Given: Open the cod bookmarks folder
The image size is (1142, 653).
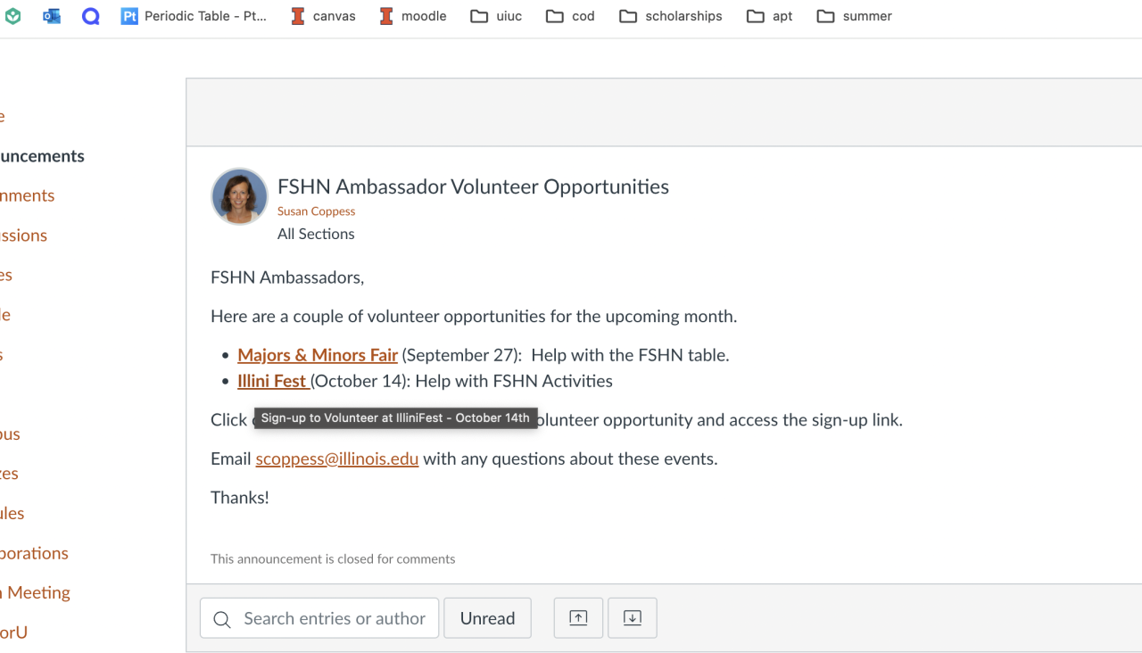Looking at the screenshot, I should [x=570, y=16].
